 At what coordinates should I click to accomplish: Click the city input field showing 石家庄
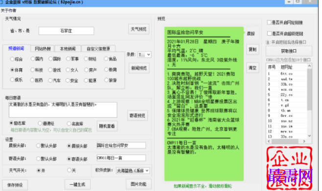[x=66, y=31]
